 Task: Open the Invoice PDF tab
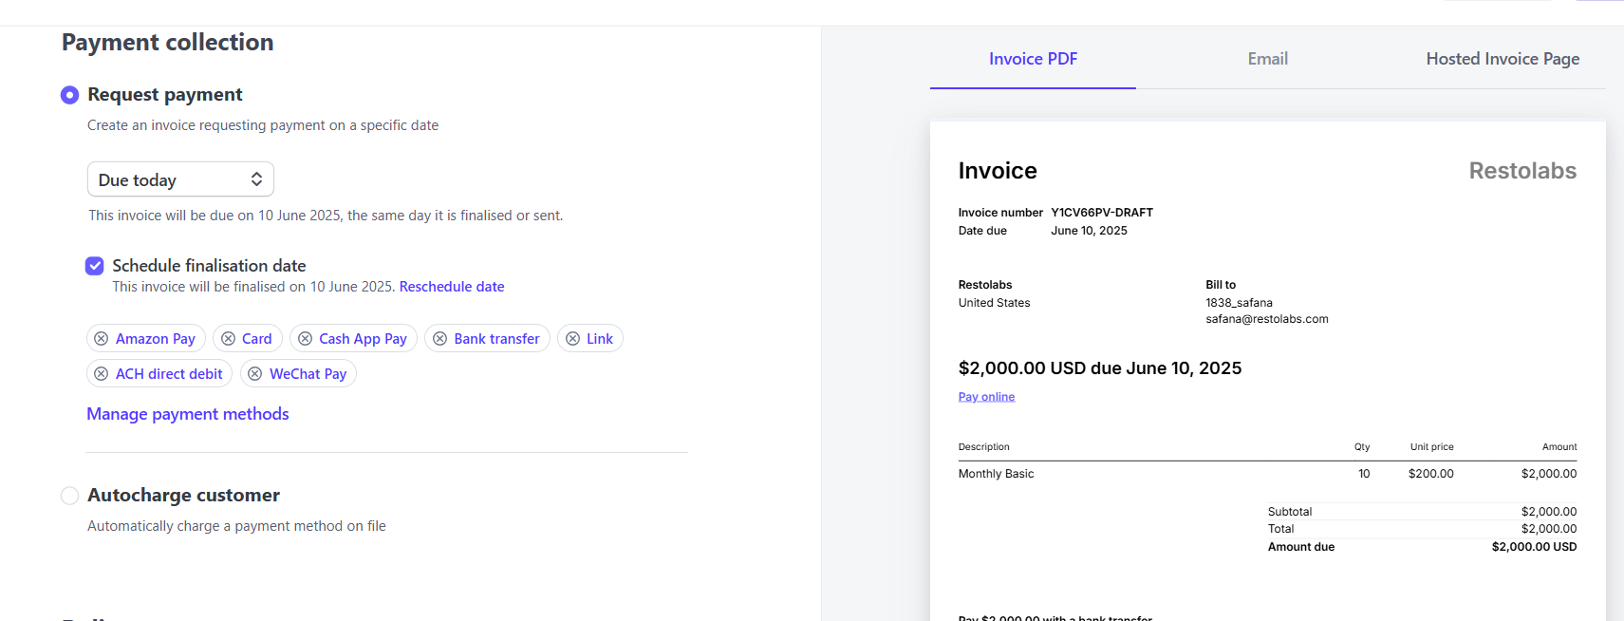[x=1033, y=59]
